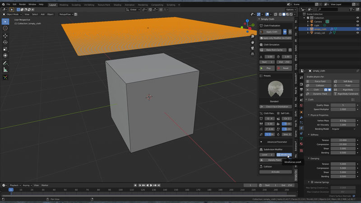Hide simply_coll via its eye icon
The width and height of the screenshot is (361, 203).
[357, 33]
